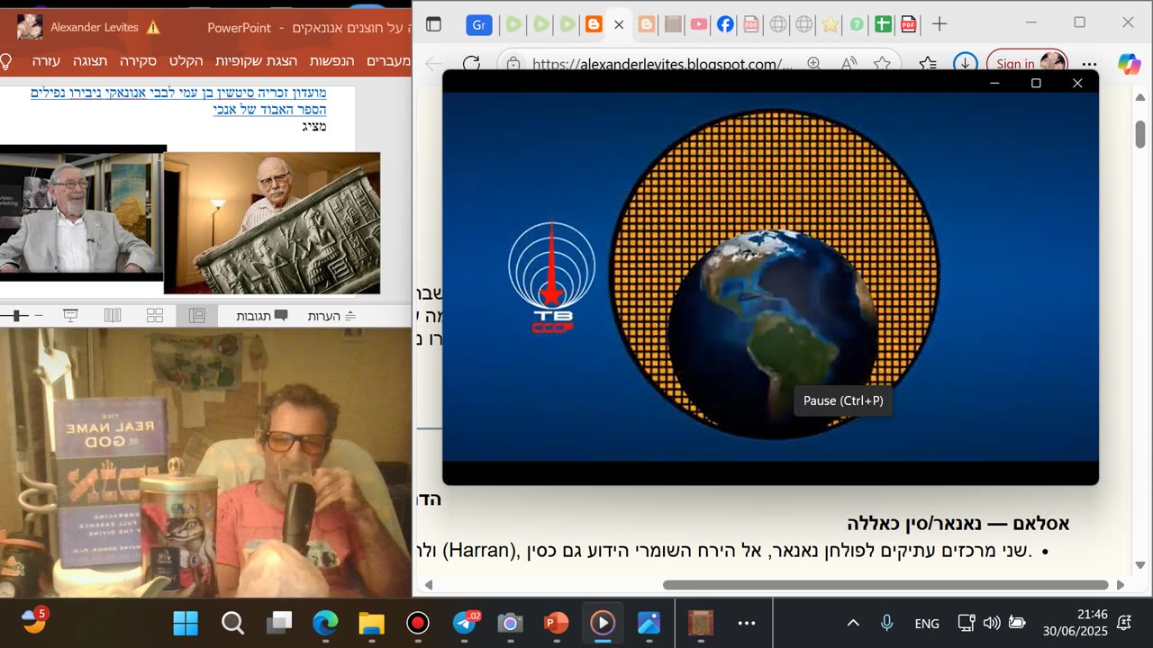Open Telegram from taskbar
This screenshot has width=1153, height=648.
(x=465, y=623)
